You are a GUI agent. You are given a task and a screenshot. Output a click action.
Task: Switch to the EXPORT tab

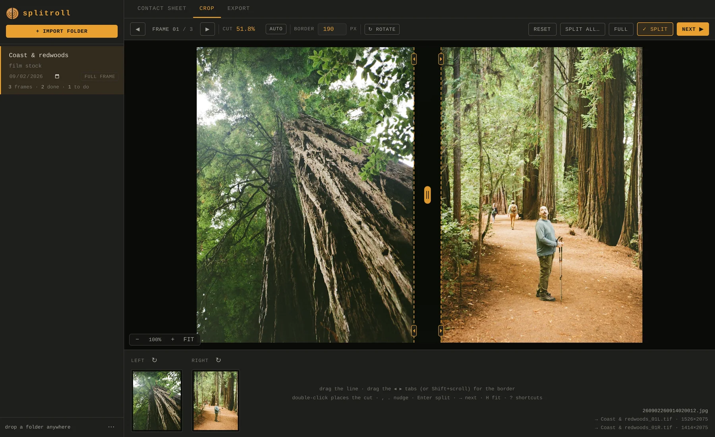pyautogui.click(x=238, y=8)
